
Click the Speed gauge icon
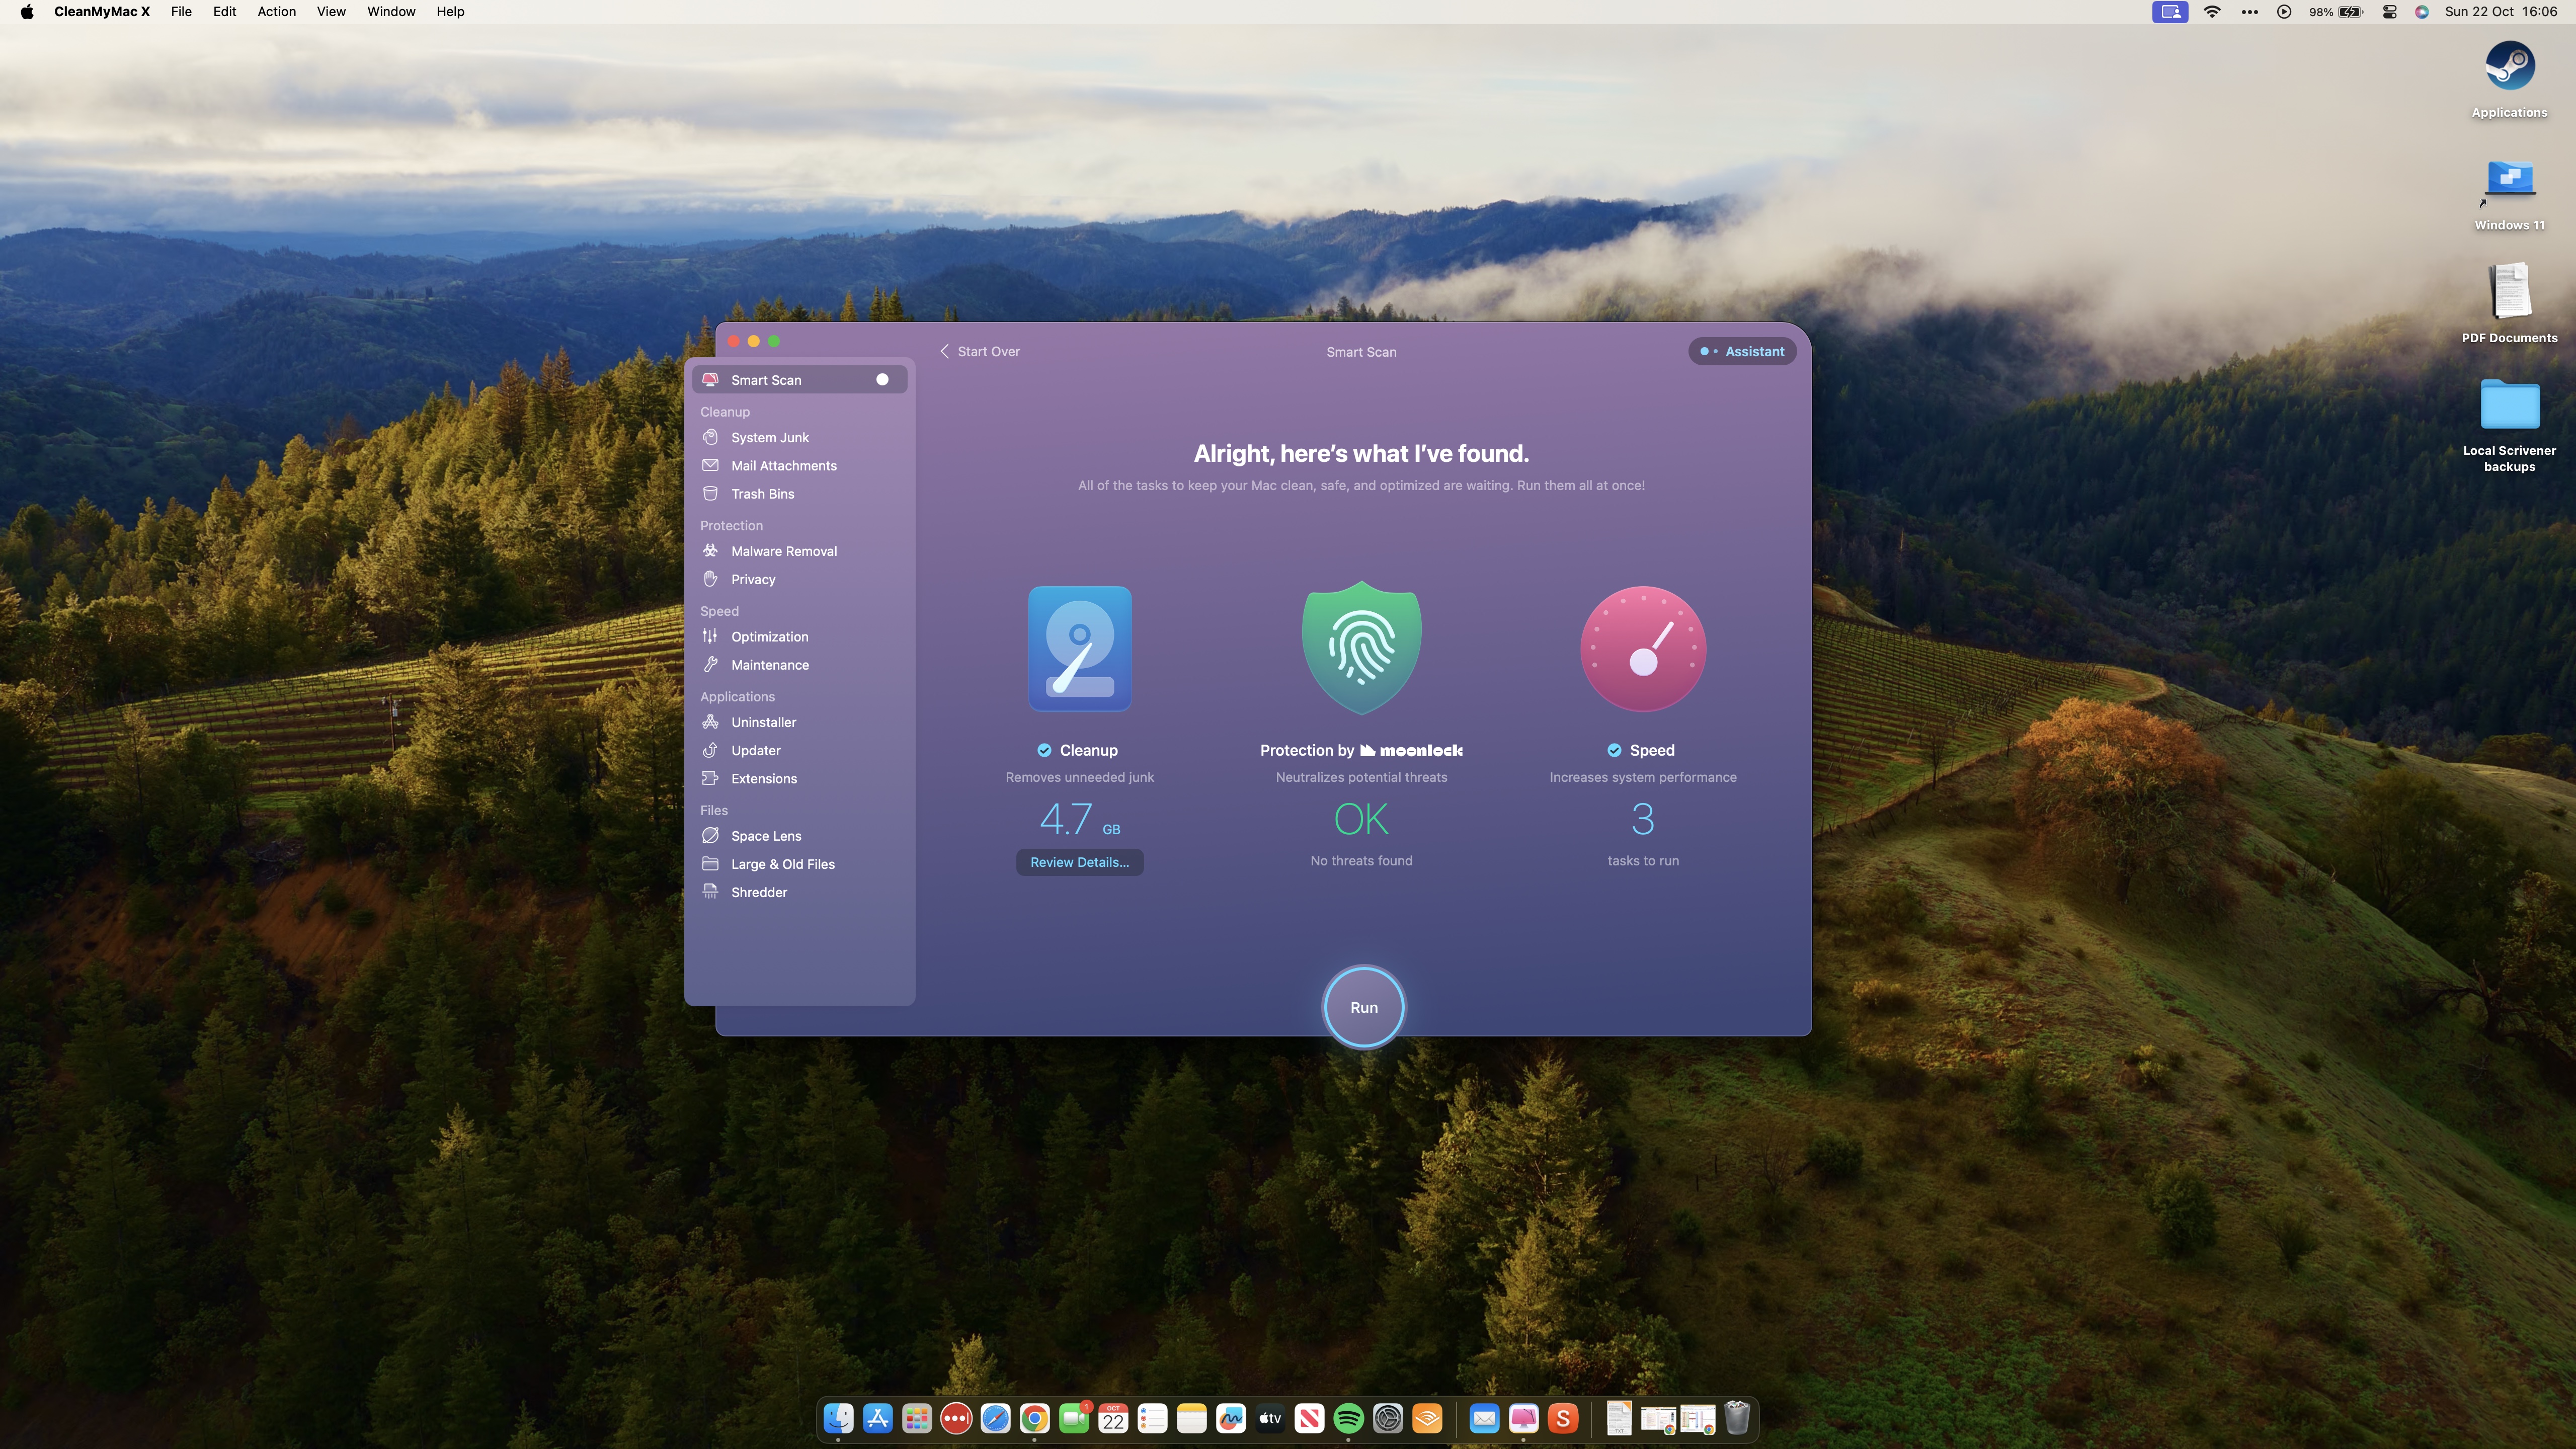1643,648
